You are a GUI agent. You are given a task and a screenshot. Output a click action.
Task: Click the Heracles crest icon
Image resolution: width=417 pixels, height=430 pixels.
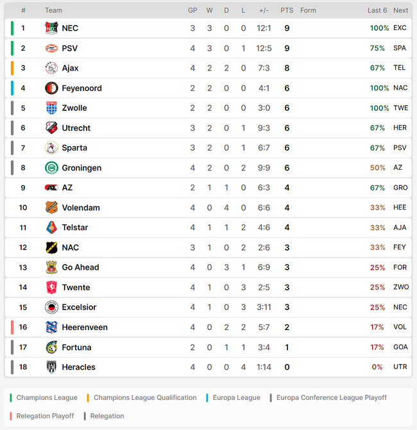tap(51, 367)
